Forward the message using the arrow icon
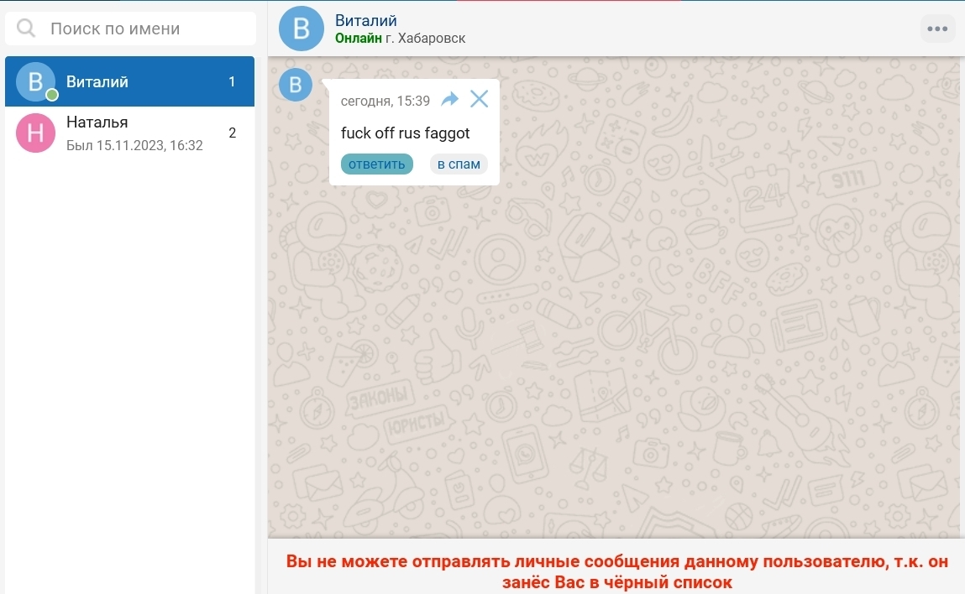 point(450,100)
